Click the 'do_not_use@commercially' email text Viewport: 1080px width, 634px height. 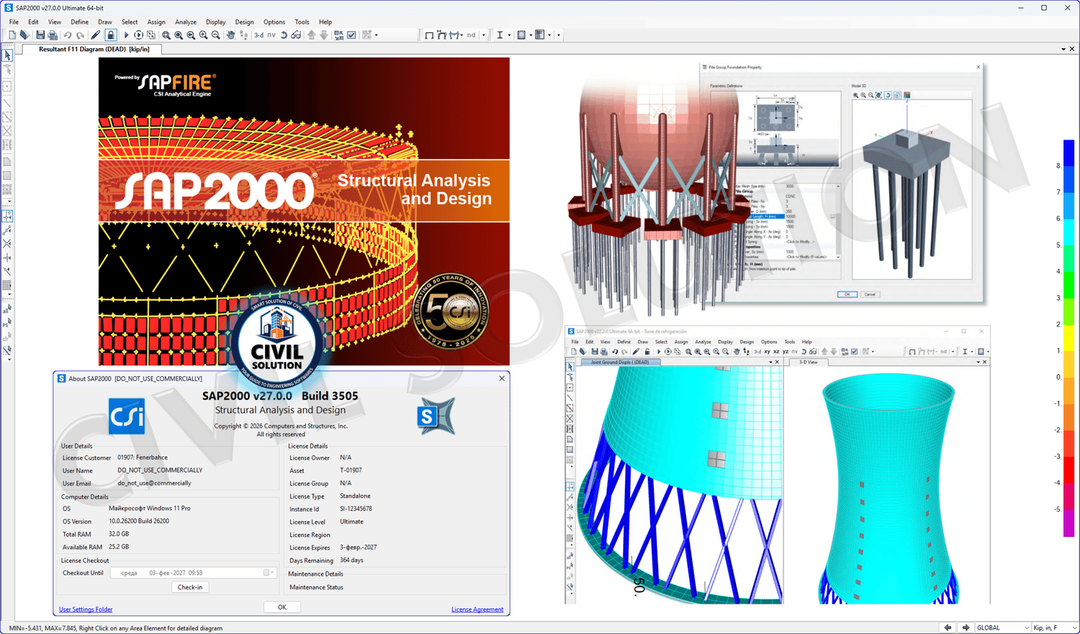click(154, 484)
